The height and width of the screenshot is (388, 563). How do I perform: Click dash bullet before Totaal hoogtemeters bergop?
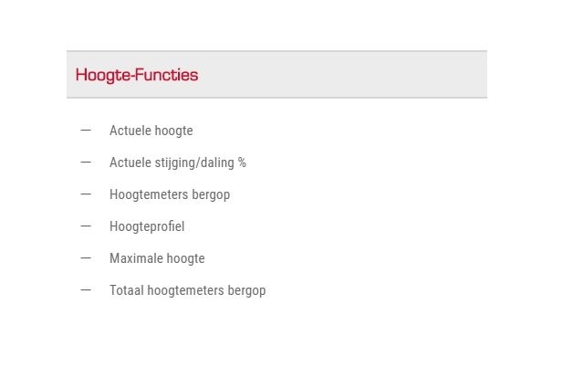86,290
